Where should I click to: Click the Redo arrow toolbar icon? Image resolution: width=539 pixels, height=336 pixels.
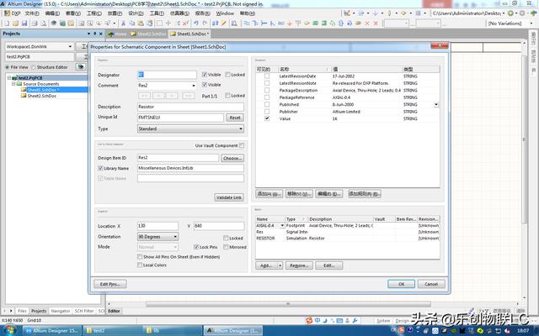click(x=205, y=24)
